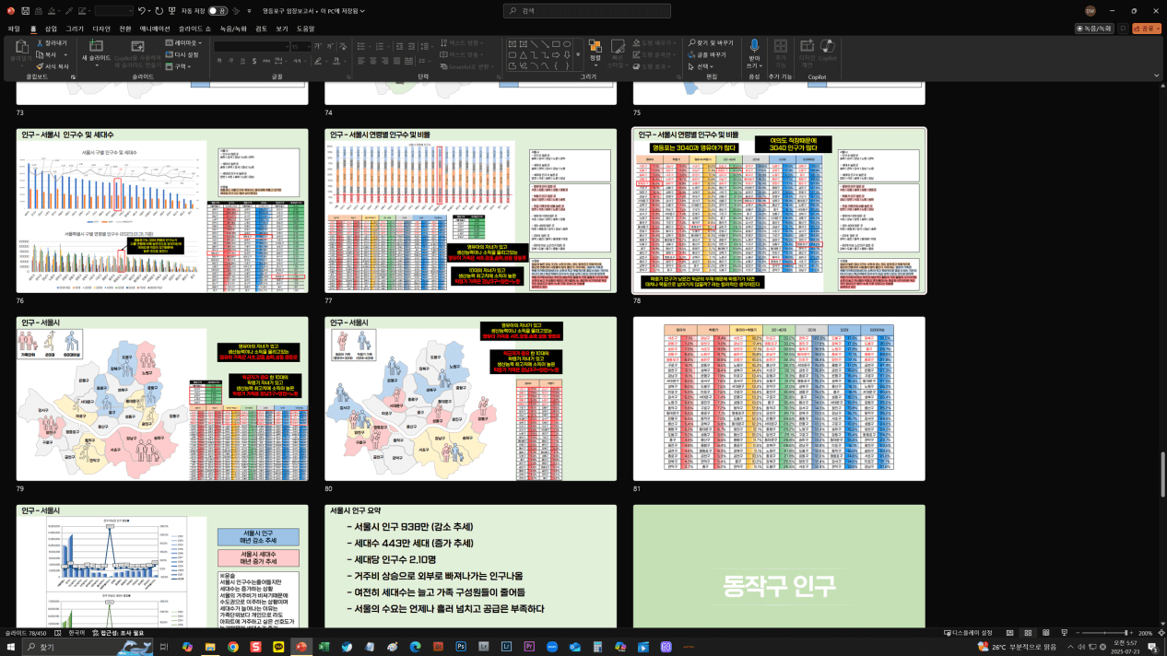Screen dimensions: 1167x656
Task: Click the Undo arrow in the quick access toolbar
Action: tap(142, 11)
